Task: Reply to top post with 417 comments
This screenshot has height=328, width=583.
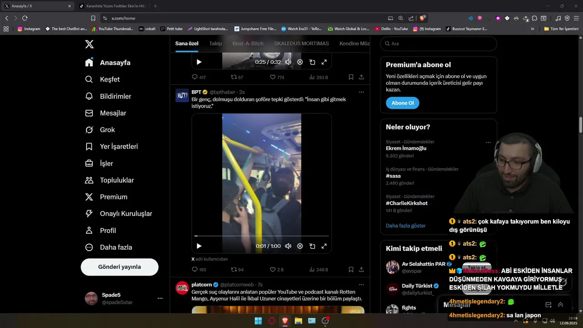Action: point(199,77)
